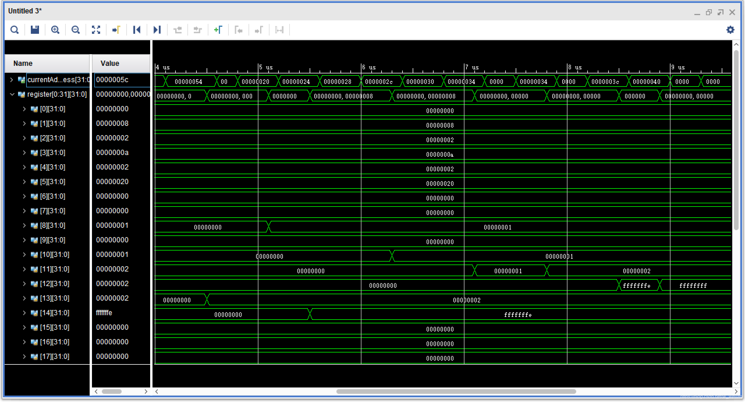Click the Search magnifier icon in toolbar

click(x=14, y=30)
